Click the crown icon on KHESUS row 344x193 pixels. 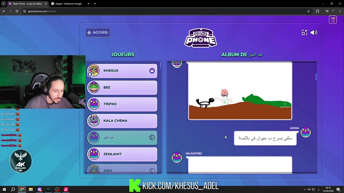(152, 71)
